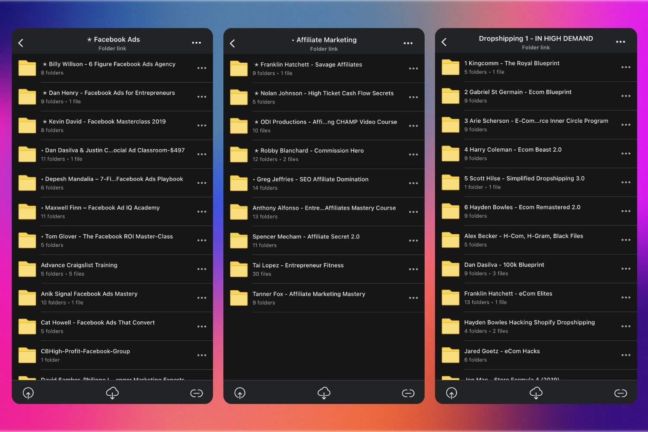The image size is (648, 432).
Task: Tap link icon in Facebook Ads panel
Action: (x=197, y=393)
